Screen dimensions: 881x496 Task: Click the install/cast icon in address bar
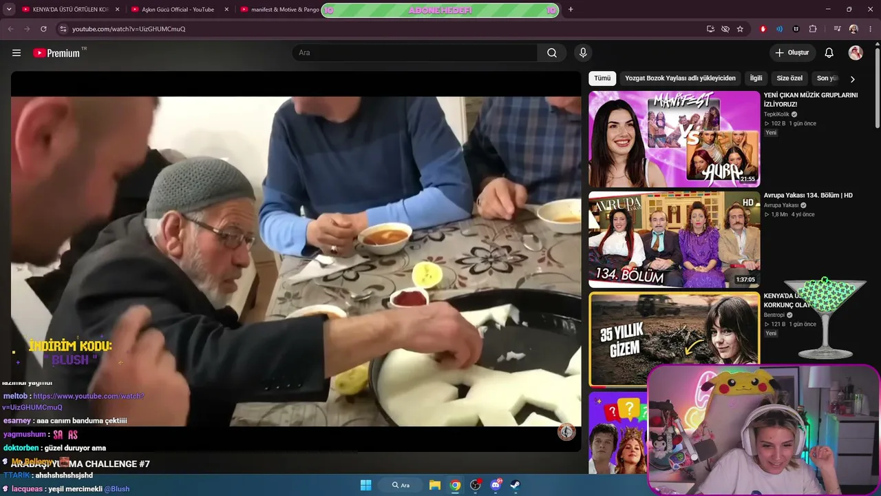tap(710, 29)
